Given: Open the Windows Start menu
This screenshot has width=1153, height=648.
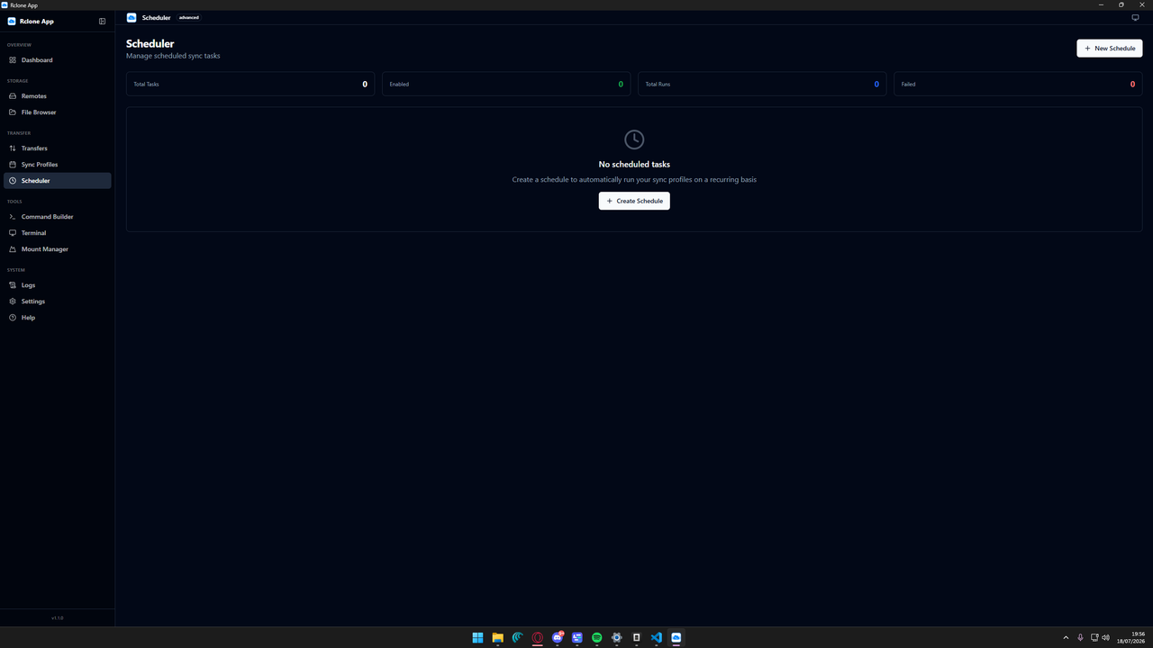Looking at the screenshot, I should point(477,637).
